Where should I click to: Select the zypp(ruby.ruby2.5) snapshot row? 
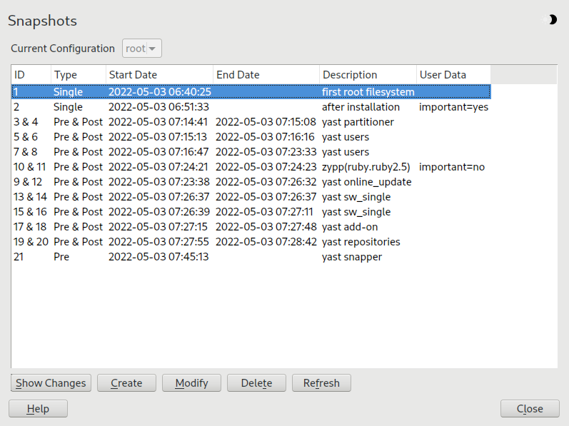(x=250, y=167)
